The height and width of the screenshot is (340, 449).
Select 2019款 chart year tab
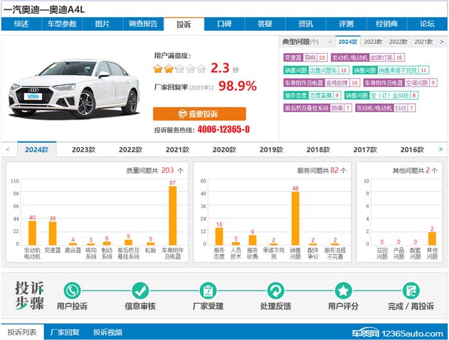271,150
